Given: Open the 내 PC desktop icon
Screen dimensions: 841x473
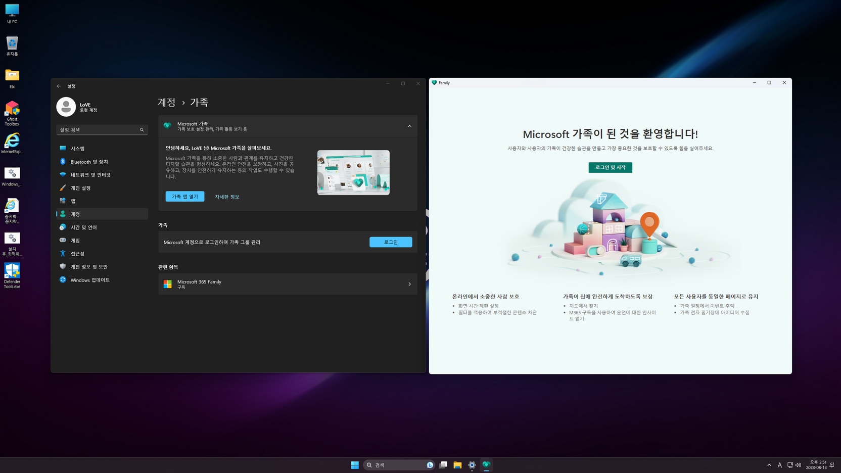Looking at the screenshot, I should (12, 13).
